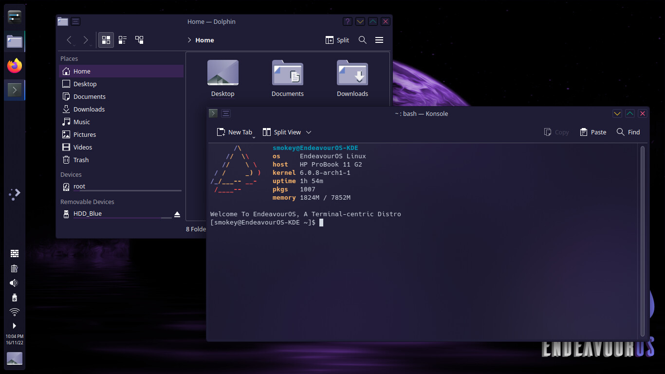Click the Home breadcrumb in Dolphin
The image size is (665, 374).
(x=204, y=40)
